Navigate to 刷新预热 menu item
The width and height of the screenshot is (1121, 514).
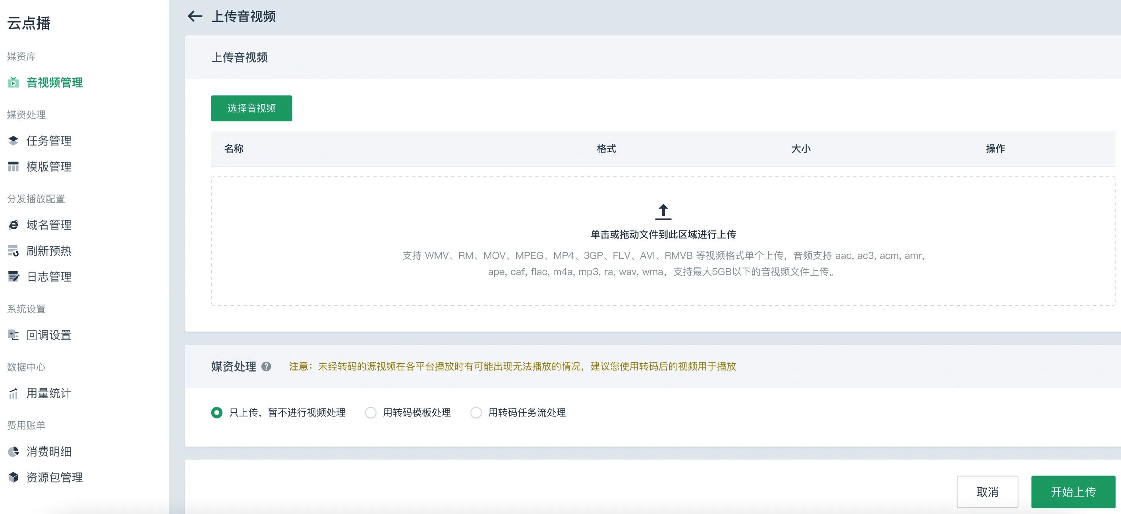49,251
